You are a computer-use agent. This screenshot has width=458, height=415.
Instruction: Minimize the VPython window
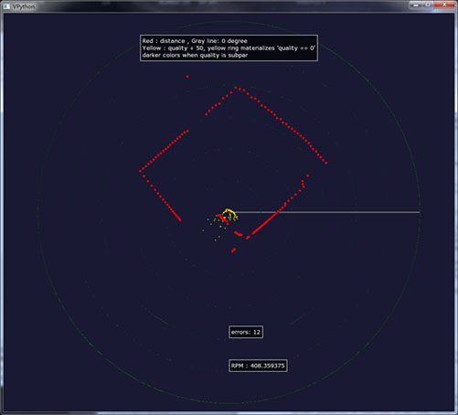(x=416, y=5)
